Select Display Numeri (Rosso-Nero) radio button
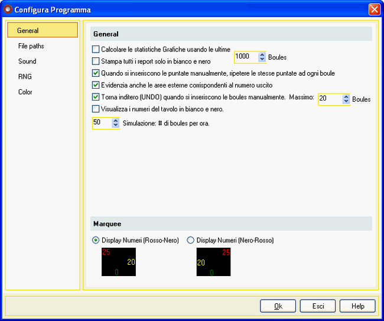 [x=96, y=240]
